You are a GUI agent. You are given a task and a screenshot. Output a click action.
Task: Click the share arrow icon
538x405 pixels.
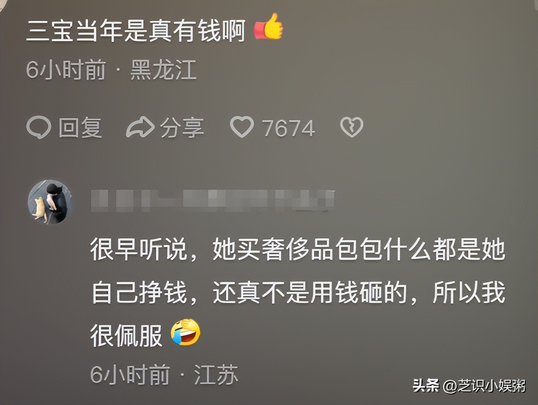(x=140, y=127)
